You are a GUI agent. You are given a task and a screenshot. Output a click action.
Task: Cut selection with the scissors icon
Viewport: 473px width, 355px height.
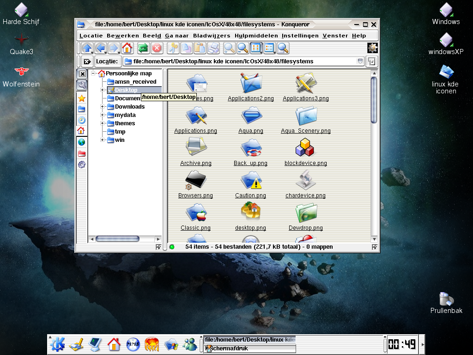coord(173,48)
